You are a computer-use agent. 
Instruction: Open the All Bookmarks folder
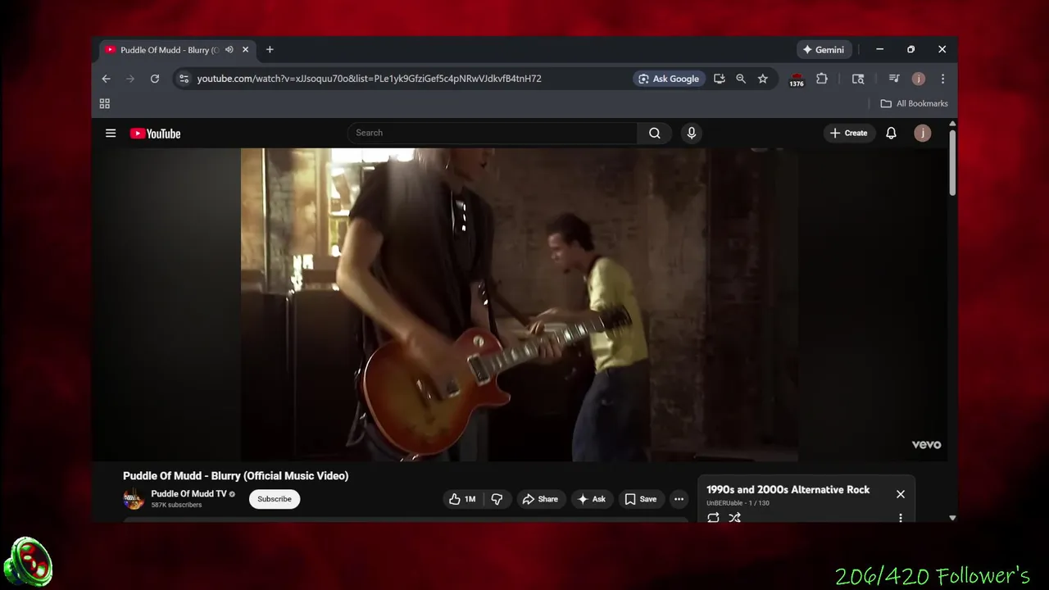click(x=914, y=103)
